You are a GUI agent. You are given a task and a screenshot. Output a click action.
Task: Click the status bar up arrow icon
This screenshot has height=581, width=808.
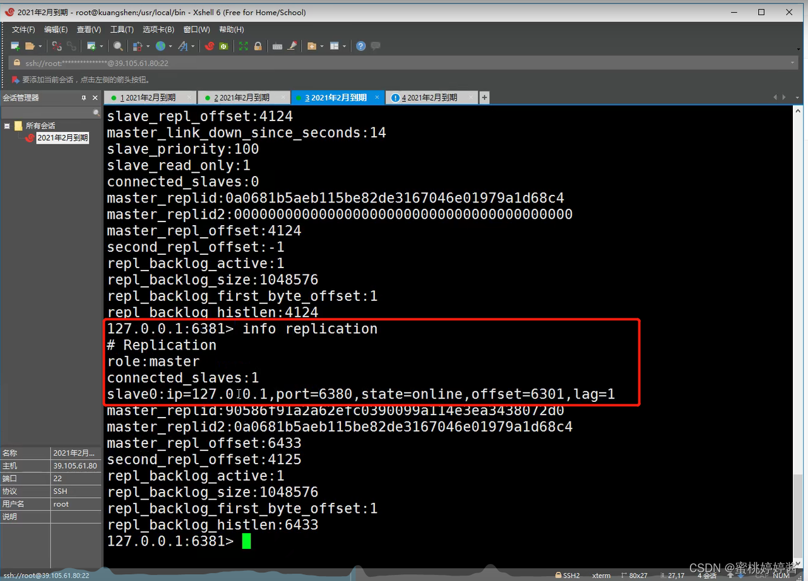click(730, 575)
